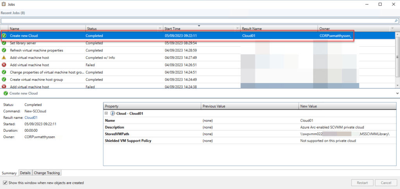Viewport: 400px width, 189px height.
Task: Collapse the job details pane chevron
Action: pos(397,94)
